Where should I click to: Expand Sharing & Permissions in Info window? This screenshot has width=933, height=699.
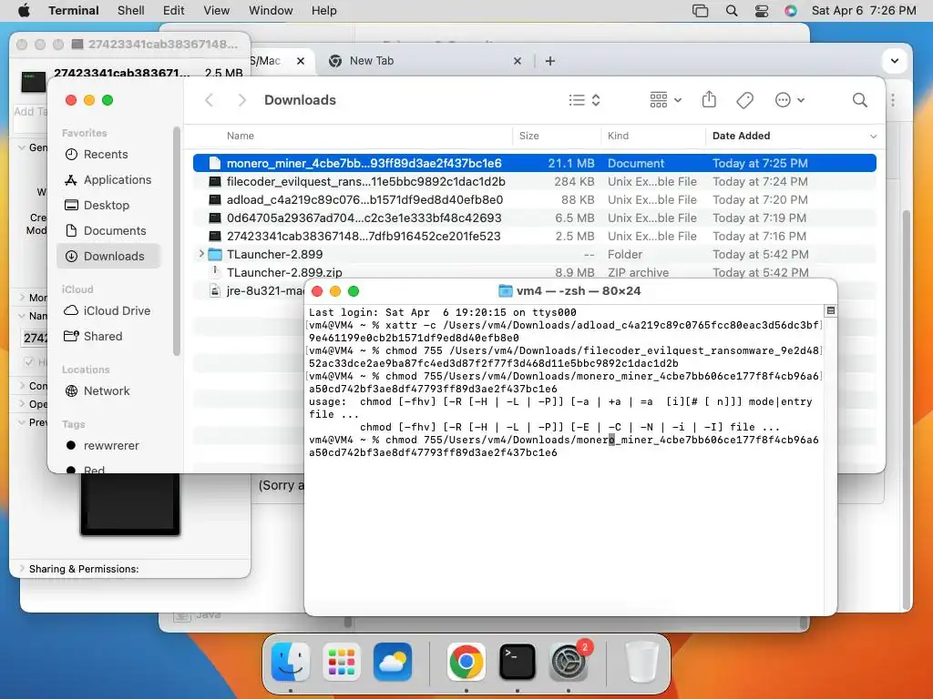tap(22, 569)
